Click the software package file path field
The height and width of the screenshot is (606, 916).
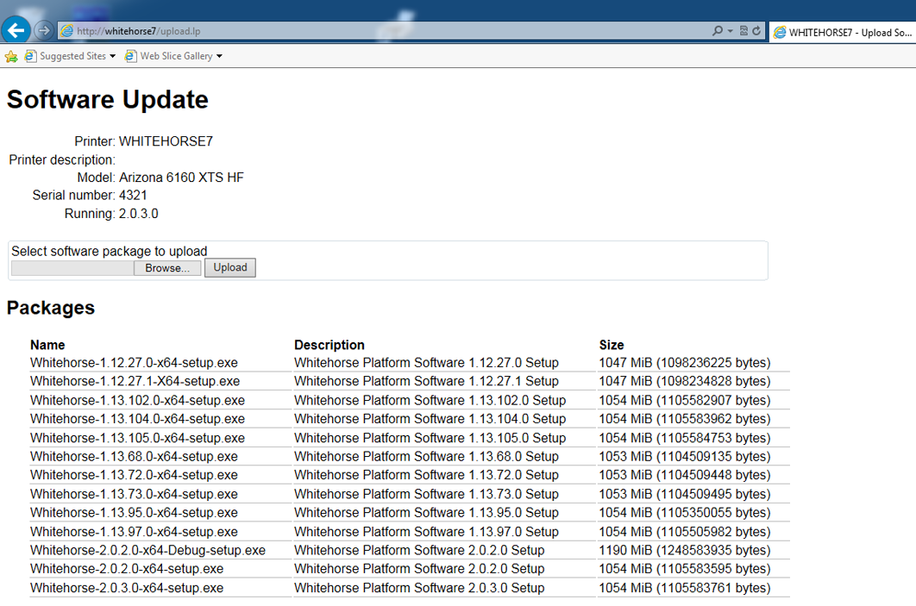tap(72, 268)
